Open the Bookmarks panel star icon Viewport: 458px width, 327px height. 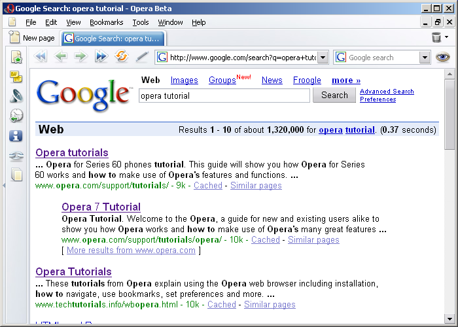click(x=16, y=58)
